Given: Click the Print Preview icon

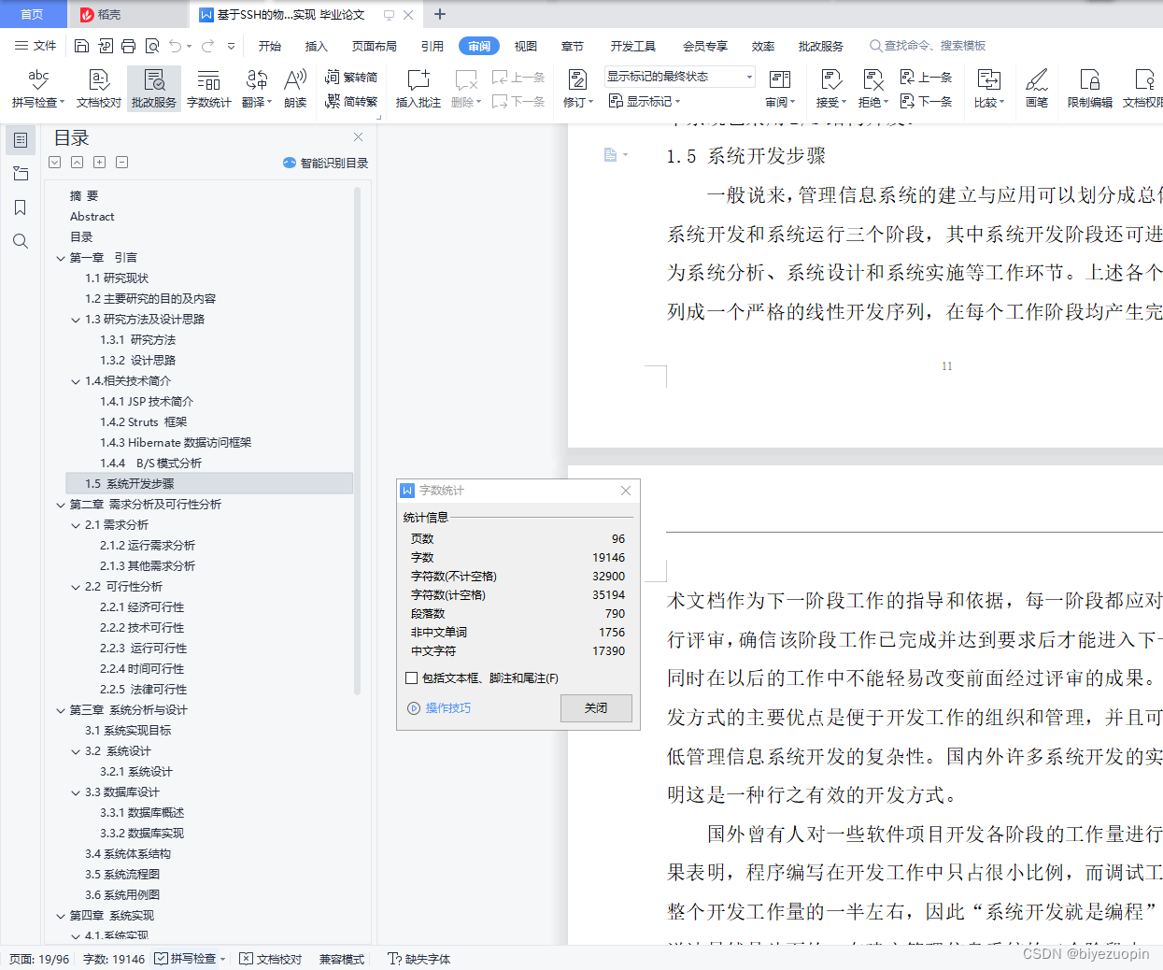Looking at the screenshot, I should click(151, 46).
